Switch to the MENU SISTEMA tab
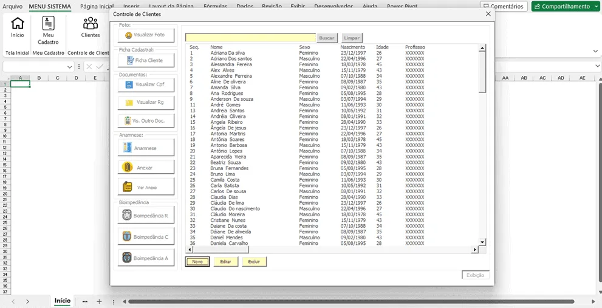Viewport: 602px width, 308px height. (50, 7)
